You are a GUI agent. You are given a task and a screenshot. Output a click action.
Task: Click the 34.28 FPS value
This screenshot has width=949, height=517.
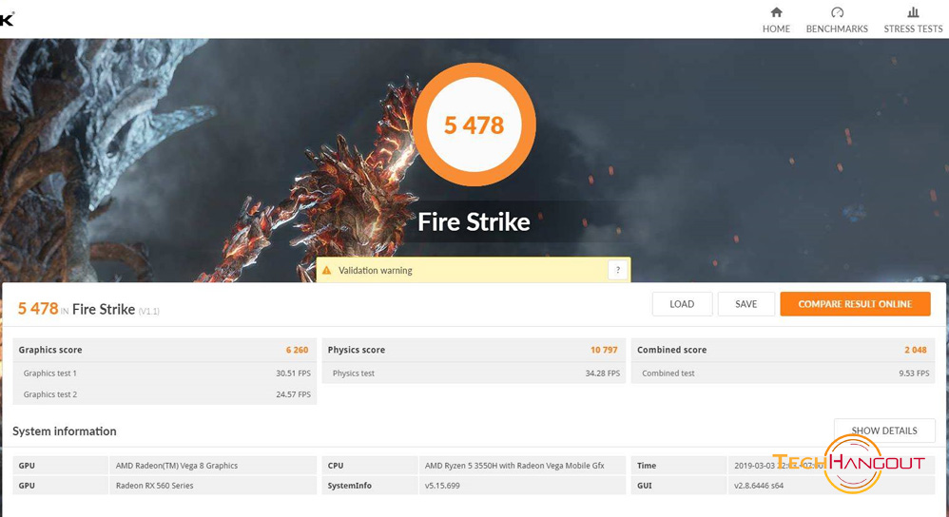[603, 373]
